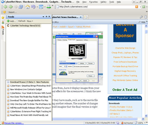Open the More dropdown in Feeds panel

[x=30, y=21]
